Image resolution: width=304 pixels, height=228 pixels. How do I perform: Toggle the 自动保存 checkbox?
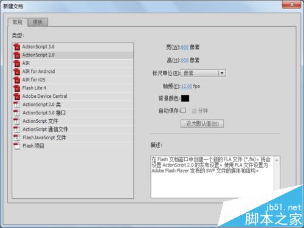coord(183,111)
